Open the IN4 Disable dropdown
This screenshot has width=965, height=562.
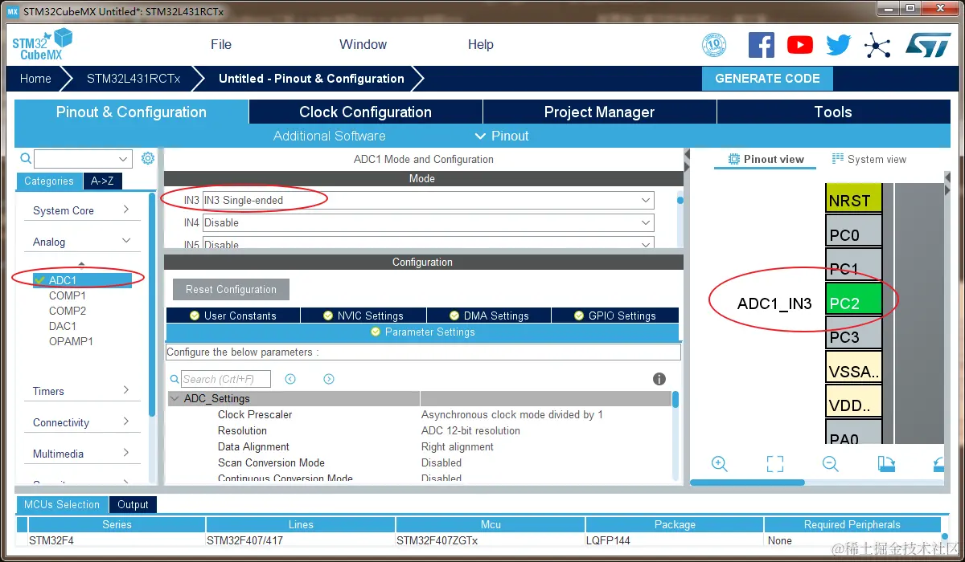pos(428,223)
